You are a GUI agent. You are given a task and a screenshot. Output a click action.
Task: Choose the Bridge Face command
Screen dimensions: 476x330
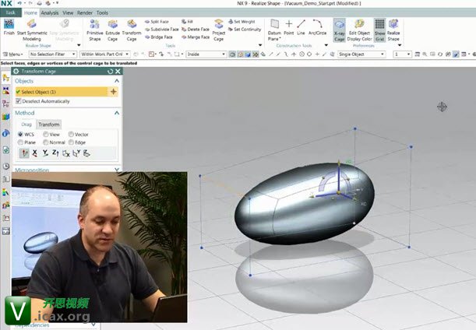tap(159, 37)
